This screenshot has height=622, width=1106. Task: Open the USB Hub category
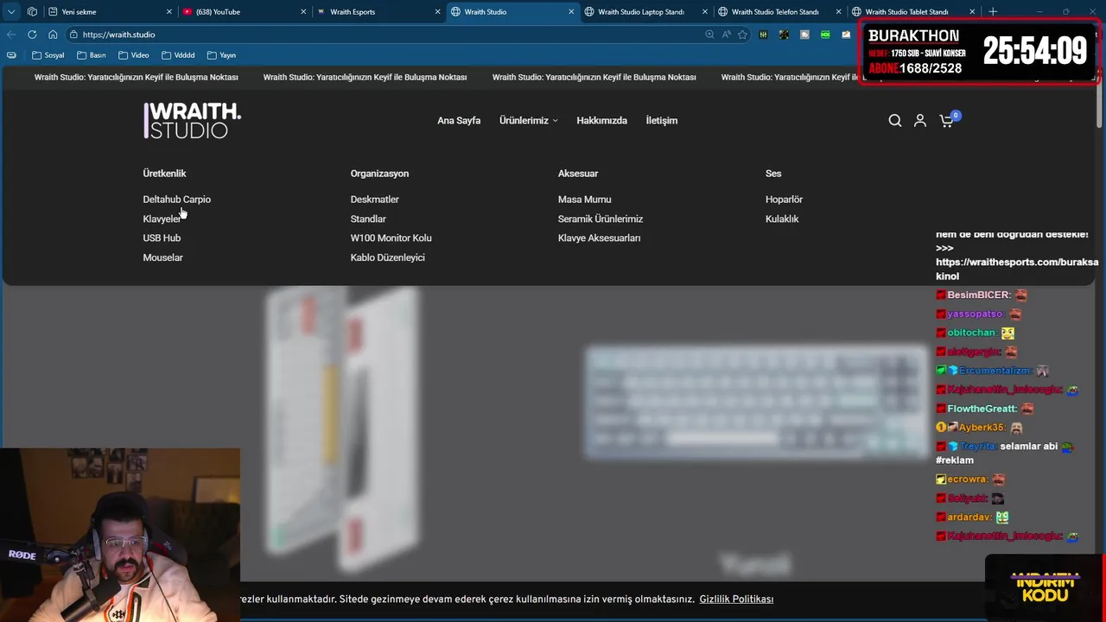(x=162, y=238)
